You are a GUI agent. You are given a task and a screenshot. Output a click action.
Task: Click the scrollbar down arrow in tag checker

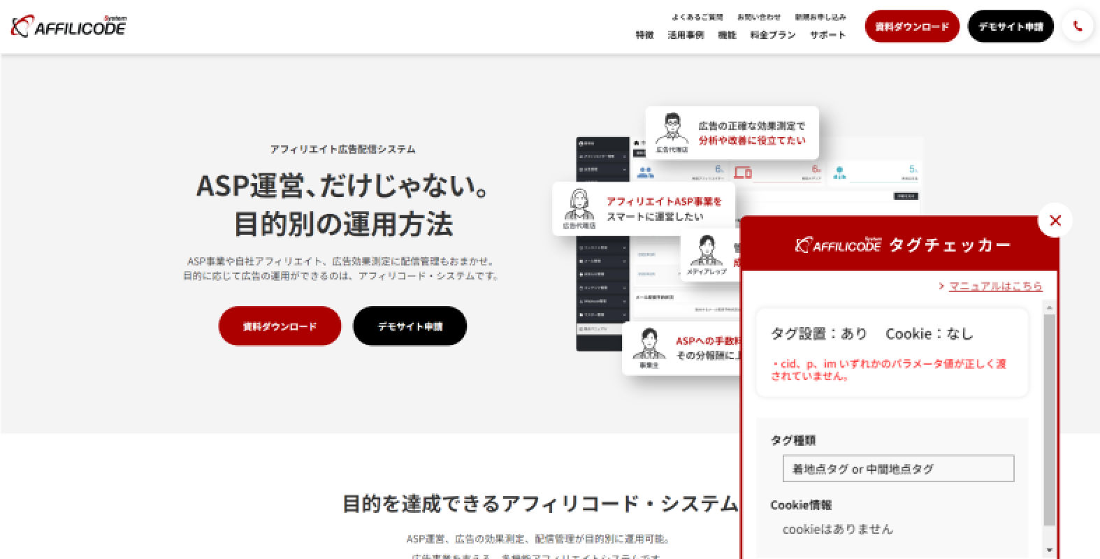pos(1049,550)
